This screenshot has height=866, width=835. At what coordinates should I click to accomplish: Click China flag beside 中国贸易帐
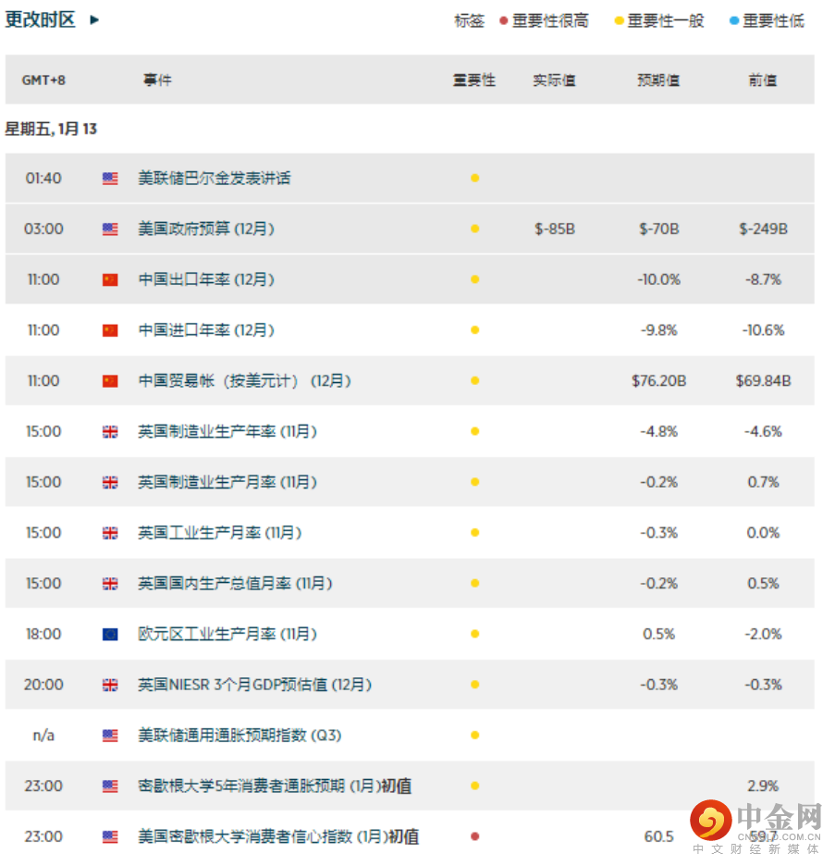pyautogui.click(x=110, y=381)
